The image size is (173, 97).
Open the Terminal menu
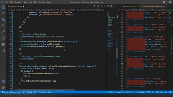tap(42, 2)
